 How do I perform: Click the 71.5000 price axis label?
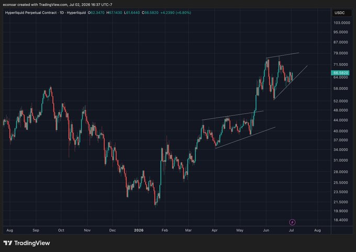[x=341, y=64]
